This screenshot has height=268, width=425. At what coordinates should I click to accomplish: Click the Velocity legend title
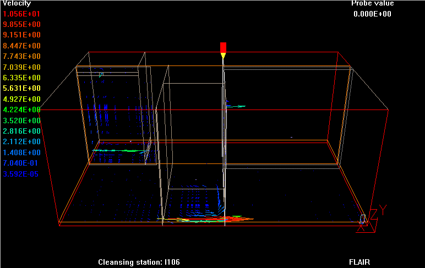(17, 3)
